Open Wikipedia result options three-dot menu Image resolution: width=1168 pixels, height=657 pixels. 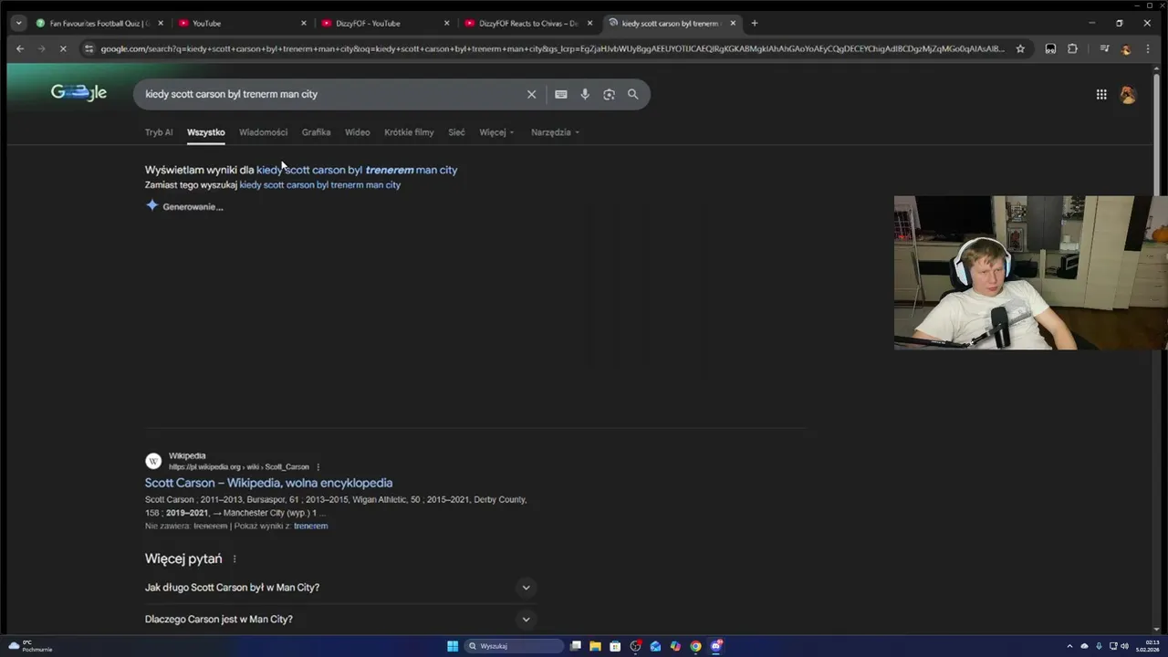point(318,467)
